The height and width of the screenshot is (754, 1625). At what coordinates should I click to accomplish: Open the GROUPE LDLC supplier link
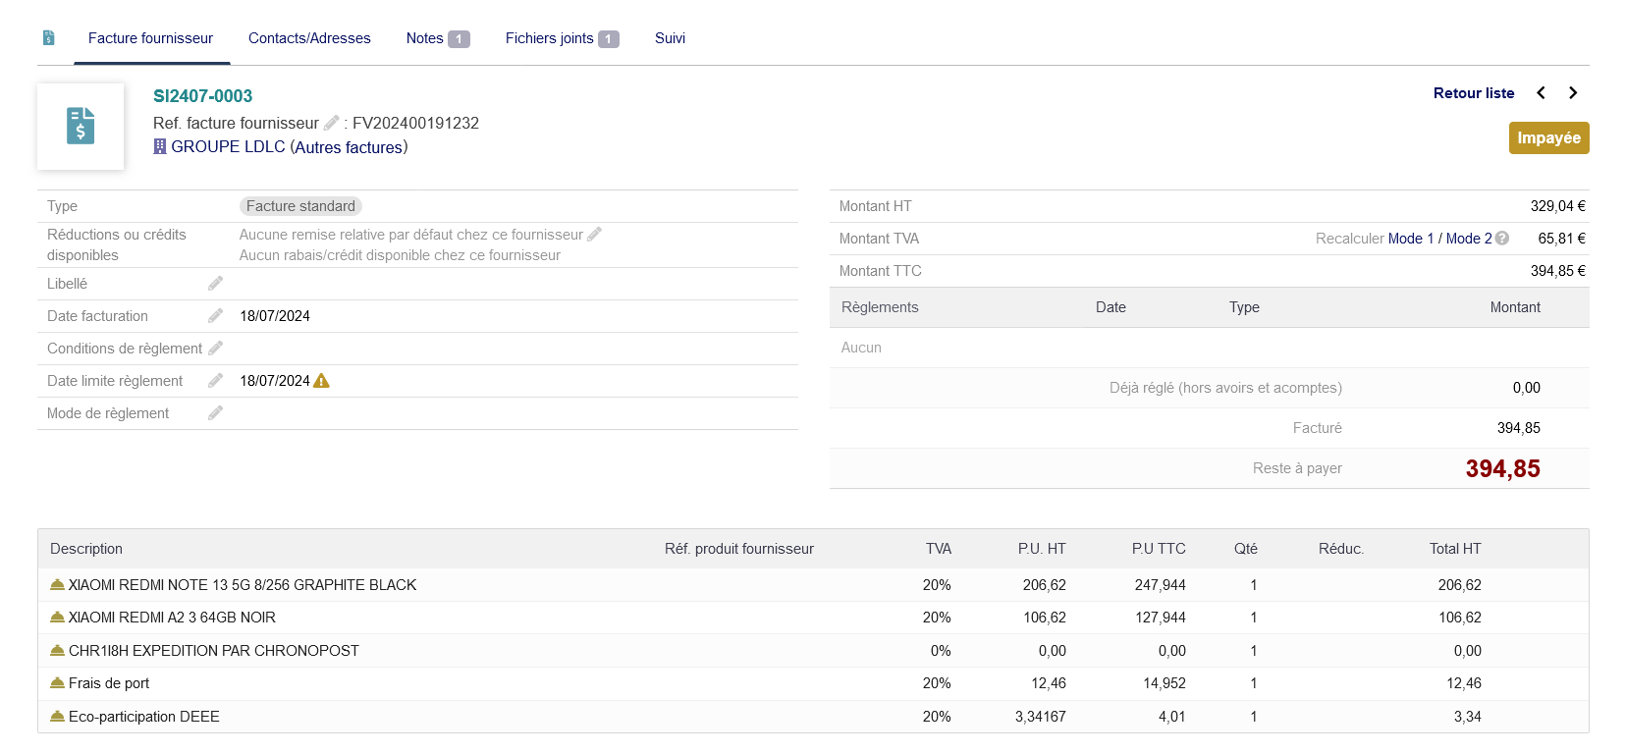228,147
